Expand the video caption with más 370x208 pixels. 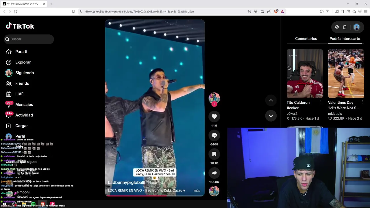[x=197, y=191]
